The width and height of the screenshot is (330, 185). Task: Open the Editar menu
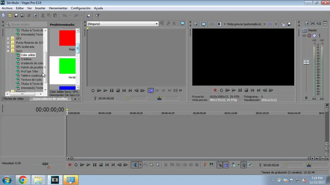pos(20,8)
